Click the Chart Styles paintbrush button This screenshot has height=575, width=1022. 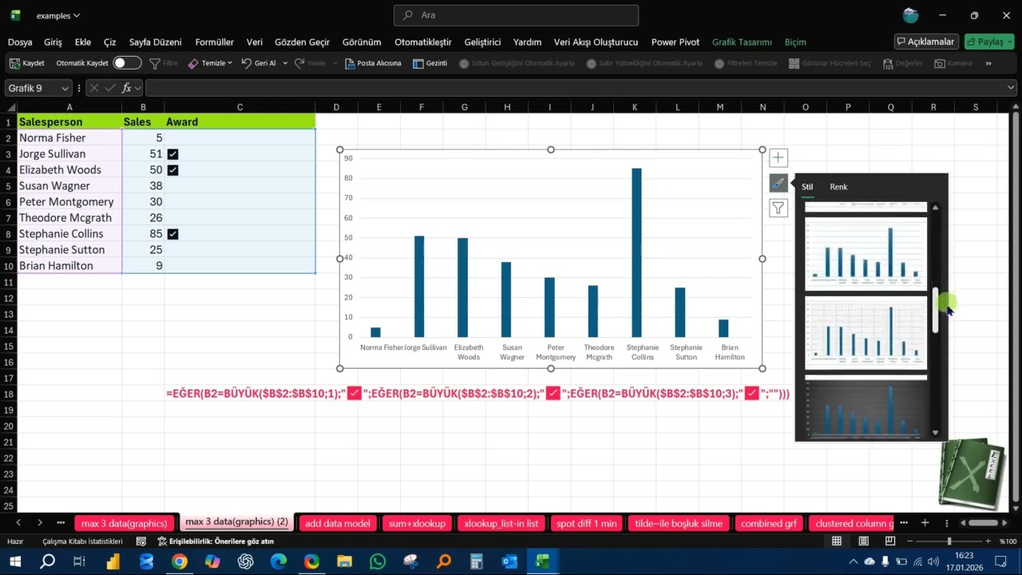(778, 183)
